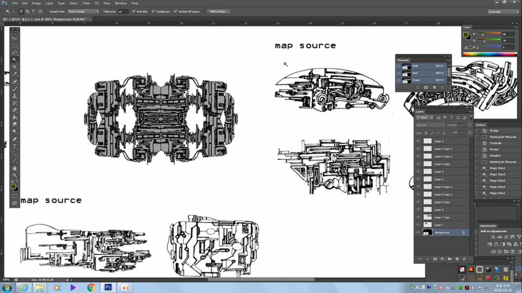Click the foreground color swatch in toolbox
The width and height of the screenshot is (522, 293).
pos(13,187)
